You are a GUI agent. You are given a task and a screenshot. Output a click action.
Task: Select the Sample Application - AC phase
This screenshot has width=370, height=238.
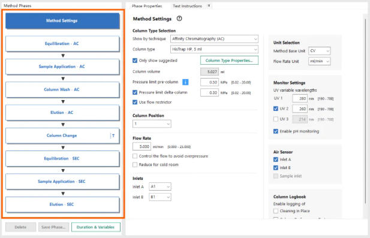[62, 67]
